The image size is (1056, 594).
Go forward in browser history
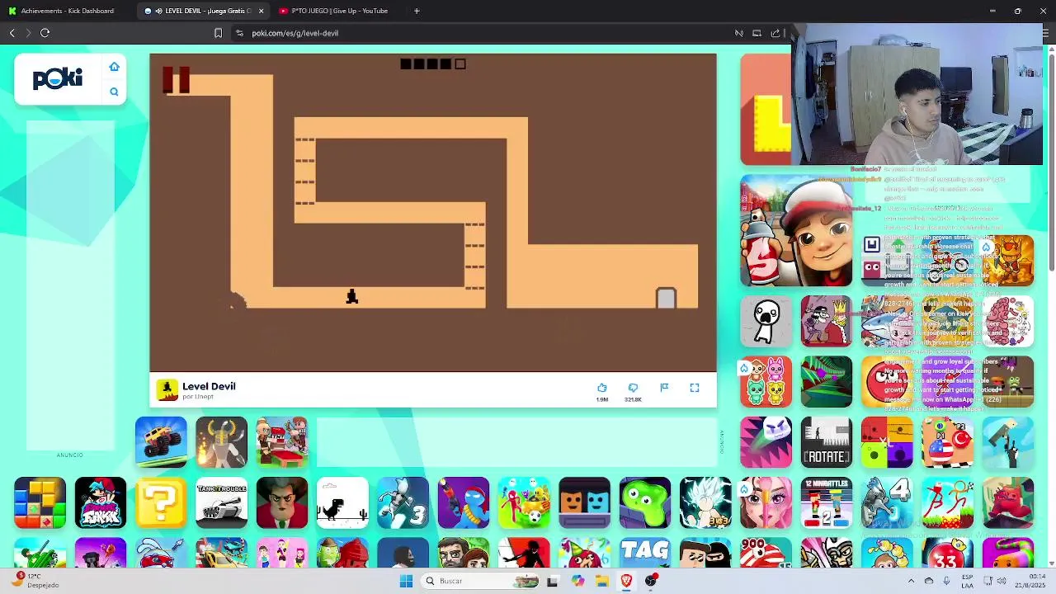point(28,33)
